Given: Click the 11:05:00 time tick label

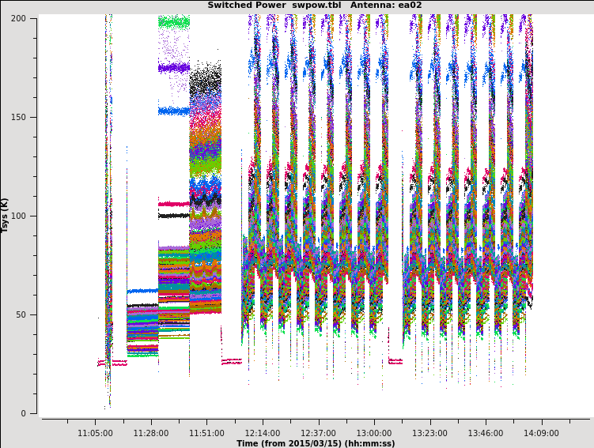Looking at the screenshot, I should coord(95,433).
